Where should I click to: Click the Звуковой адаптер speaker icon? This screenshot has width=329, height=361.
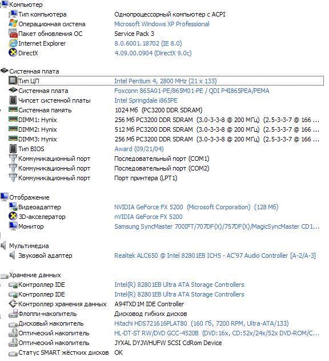pyautogui.click(x=12, y=255)
